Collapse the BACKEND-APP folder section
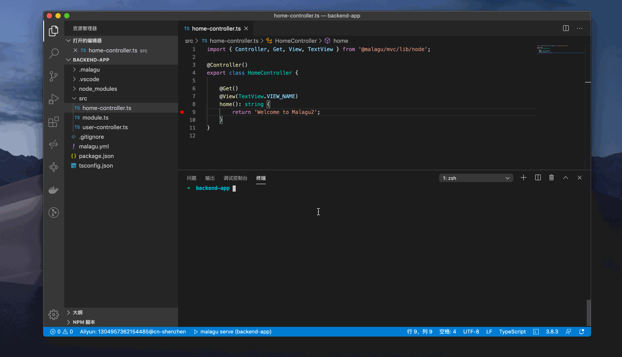The height and width of the screenshot is (357, 622). pyautogui.click(x=121, y=60)
